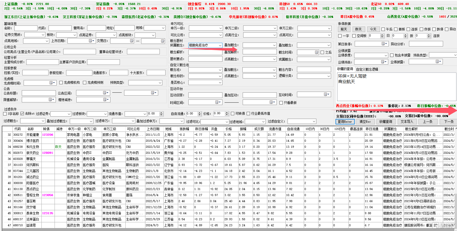Uncheck the 去除st filter
This screenshot has height=231, width=457.
22,114
